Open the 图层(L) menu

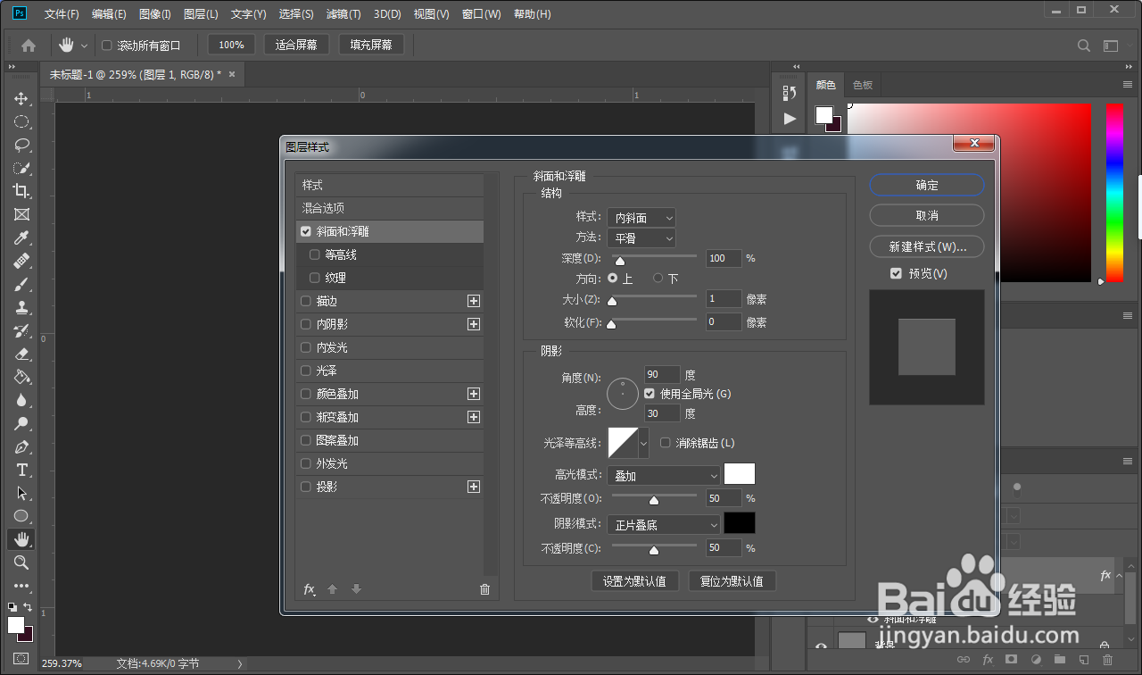click(201, 14)
